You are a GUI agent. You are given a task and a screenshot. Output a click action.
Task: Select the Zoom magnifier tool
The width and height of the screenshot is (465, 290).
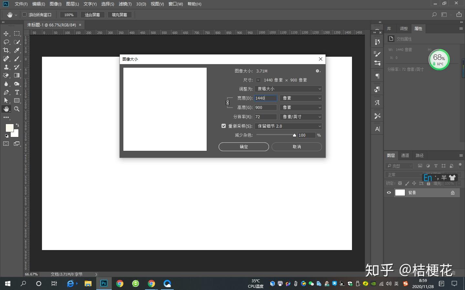(x=17, y=109)
